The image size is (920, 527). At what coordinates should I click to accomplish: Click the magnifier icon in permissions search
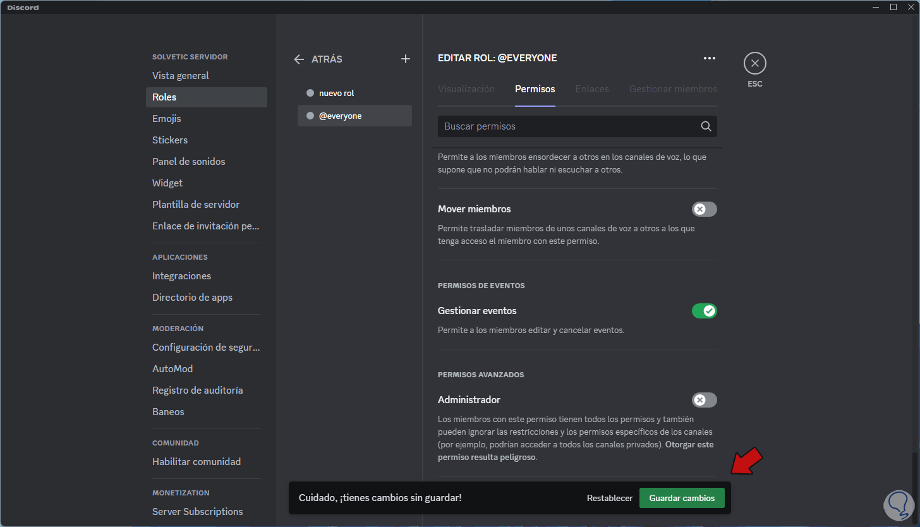(706, 126)
